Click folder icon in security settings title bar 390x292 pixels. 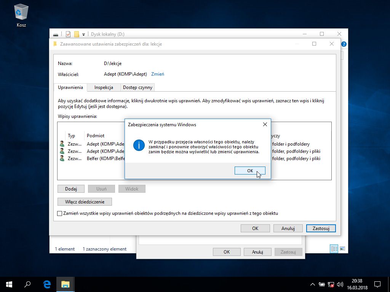(x=55, y=44)
